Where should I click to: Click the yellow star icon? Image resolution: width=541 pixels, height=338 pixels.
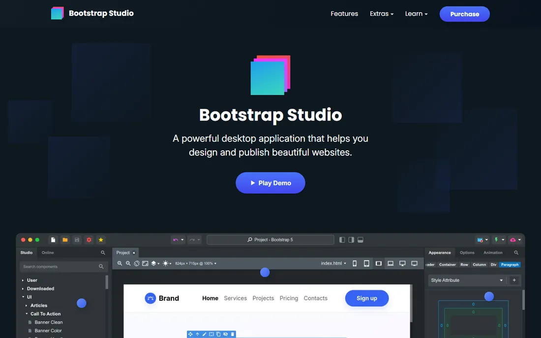click(101, 240)
